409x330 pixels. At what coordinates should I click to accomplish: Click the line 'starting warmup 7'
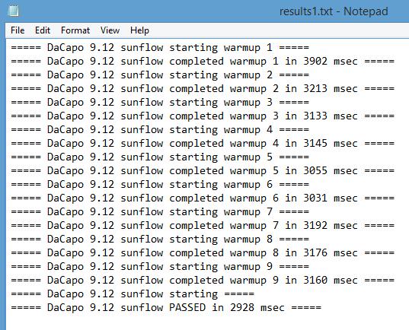[160, 211]
